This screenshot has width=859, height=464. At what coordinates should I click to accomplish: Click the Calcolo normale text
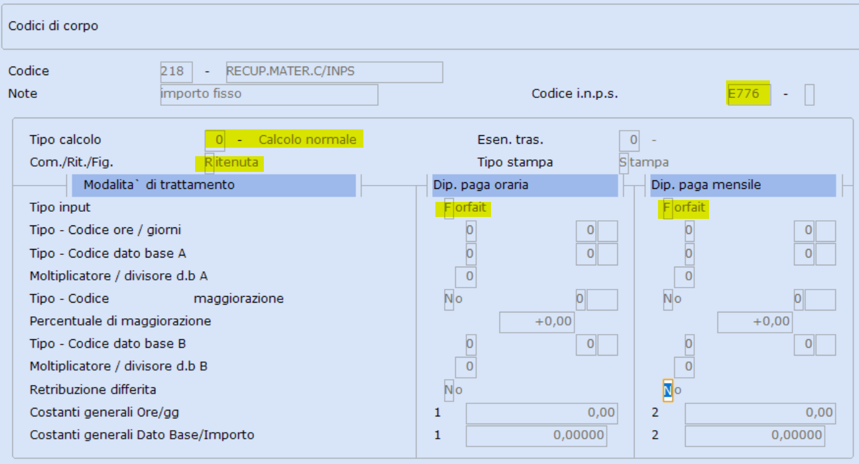308,140
